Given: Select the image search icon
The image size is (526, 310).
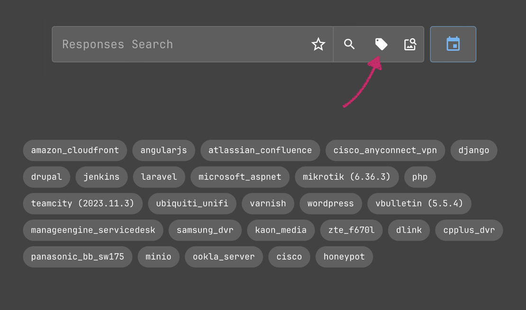Looking at the screenshot, I should [410, 45].
